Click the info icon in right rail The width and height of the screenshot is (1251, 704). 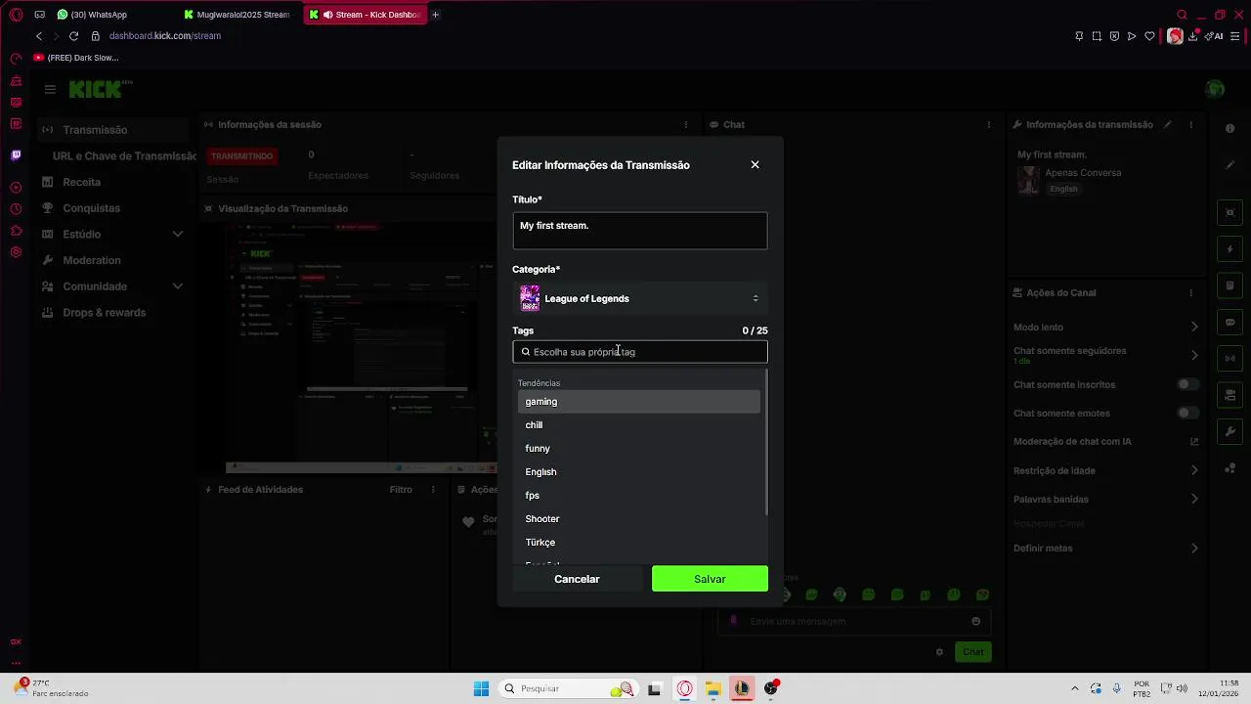1229,129
